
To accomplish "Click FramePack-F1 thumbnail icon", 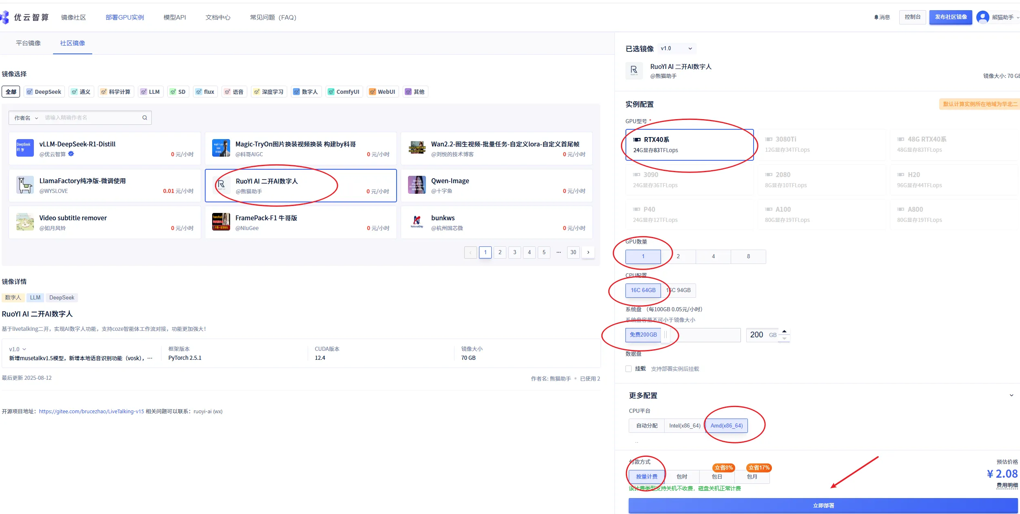I will 221,222.
